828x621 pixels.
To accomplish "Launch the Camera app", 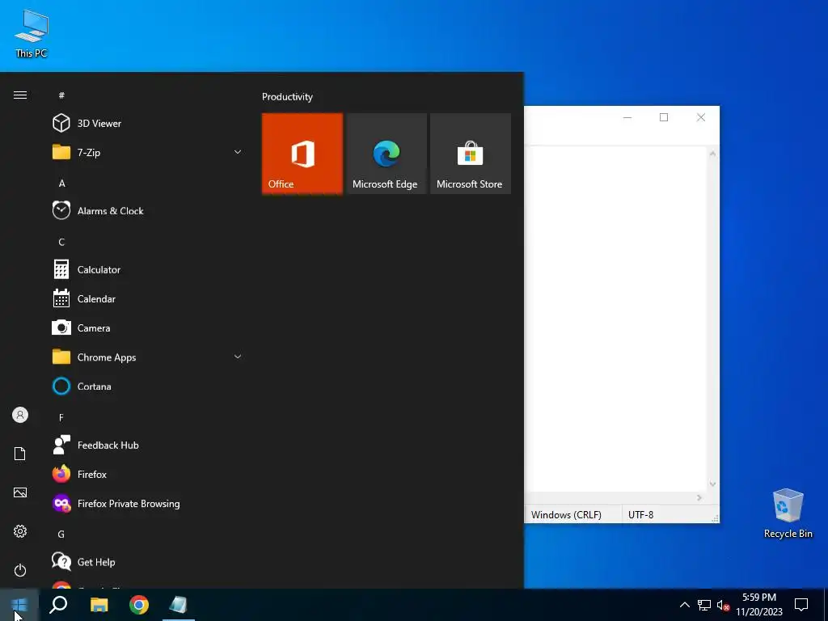I will click(x=148, y=328).
